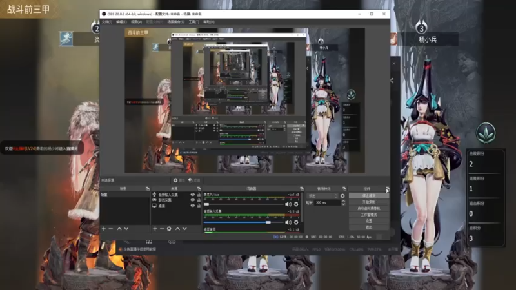The height and width of the screenshot is (290, 516).
Task: Open the 编辑(E) menu
Action: tap(121, 22)
